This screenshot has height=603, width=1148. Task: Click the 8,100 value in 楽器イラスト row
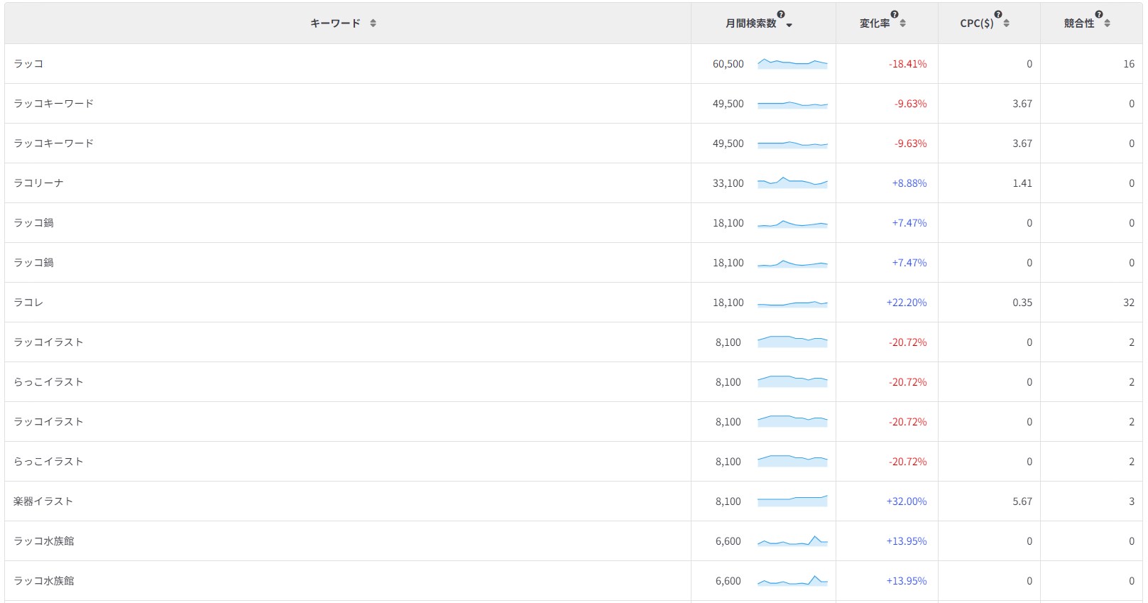coord(728,501)
